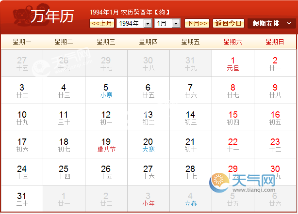The image size is (298, 214).
Task: Go to previous month with <<上月
Action: (102, 23)
